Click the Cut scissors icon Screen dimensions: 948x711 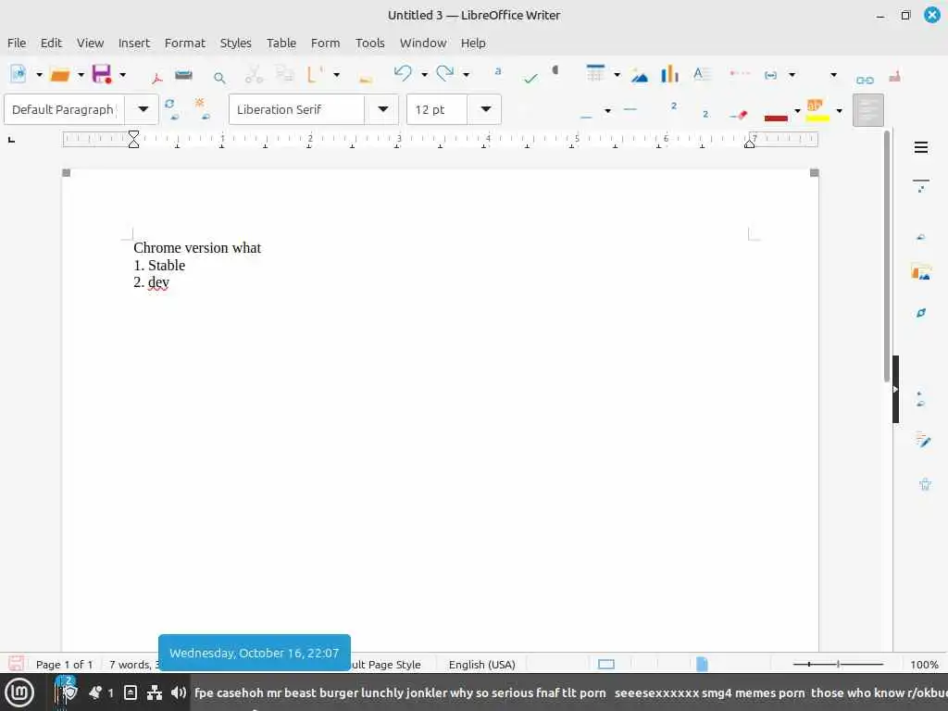254,74
